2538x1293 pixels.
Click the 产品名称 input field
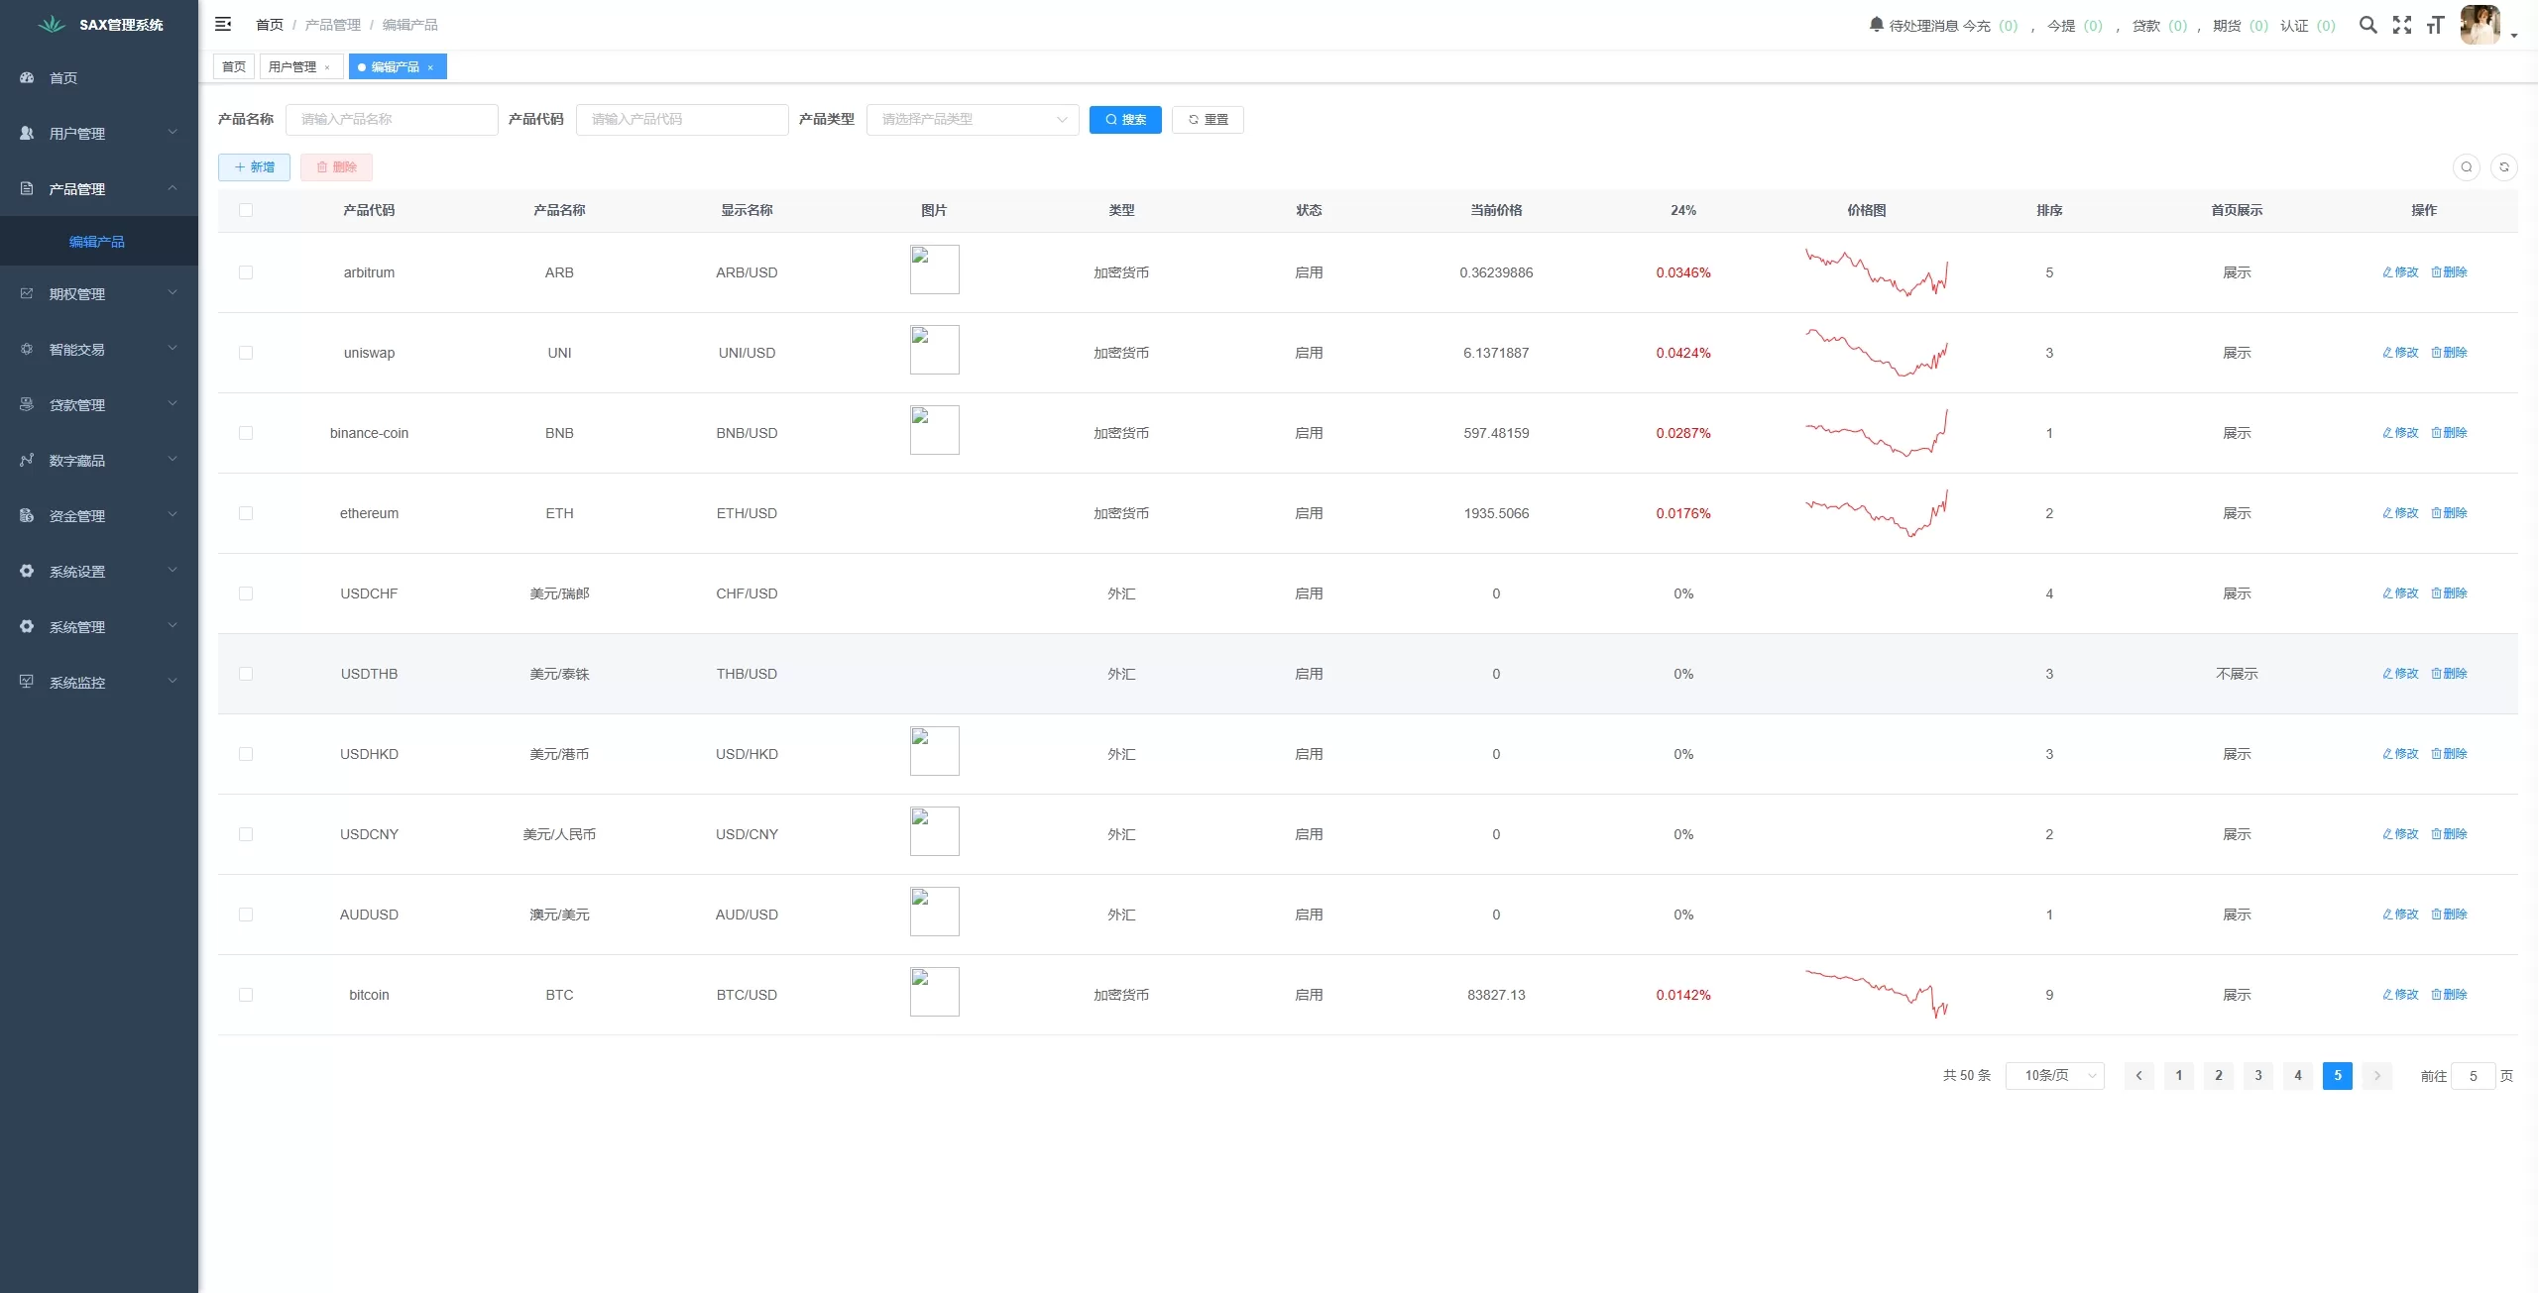(x=392, y=119)
